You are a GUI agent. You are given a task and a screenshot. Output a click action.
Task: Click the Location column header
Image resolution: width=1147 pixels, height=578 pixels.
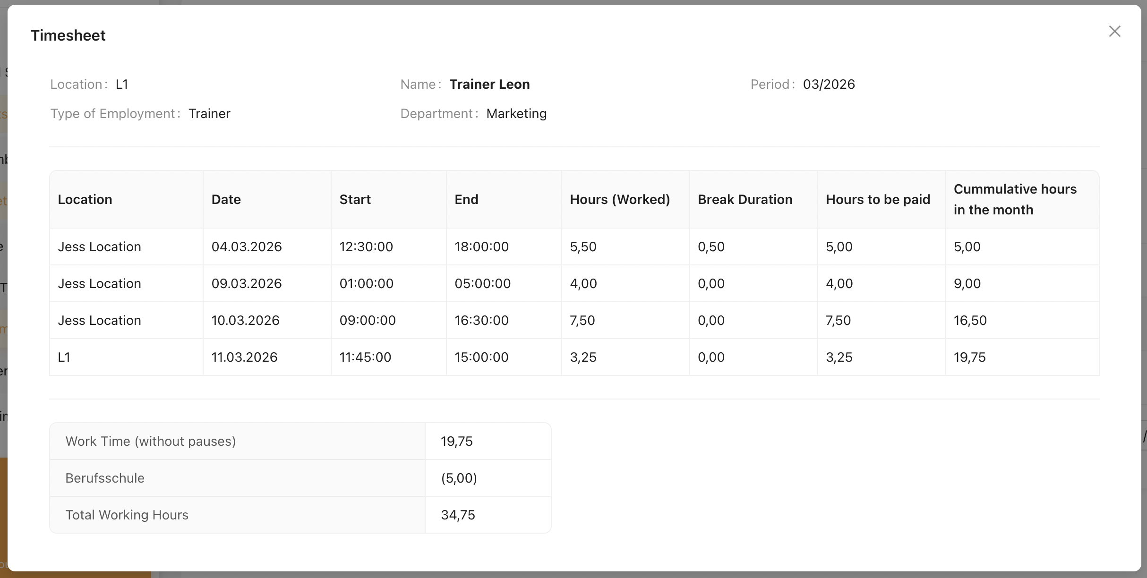(x=85, y=199)
